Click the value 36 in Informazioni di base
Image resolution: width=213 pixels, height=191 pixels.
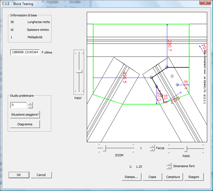12,22
